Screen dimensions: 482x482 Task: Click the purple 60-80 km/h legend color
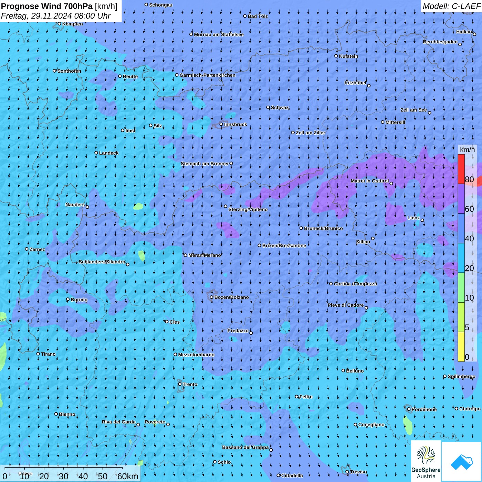[461, 199]
